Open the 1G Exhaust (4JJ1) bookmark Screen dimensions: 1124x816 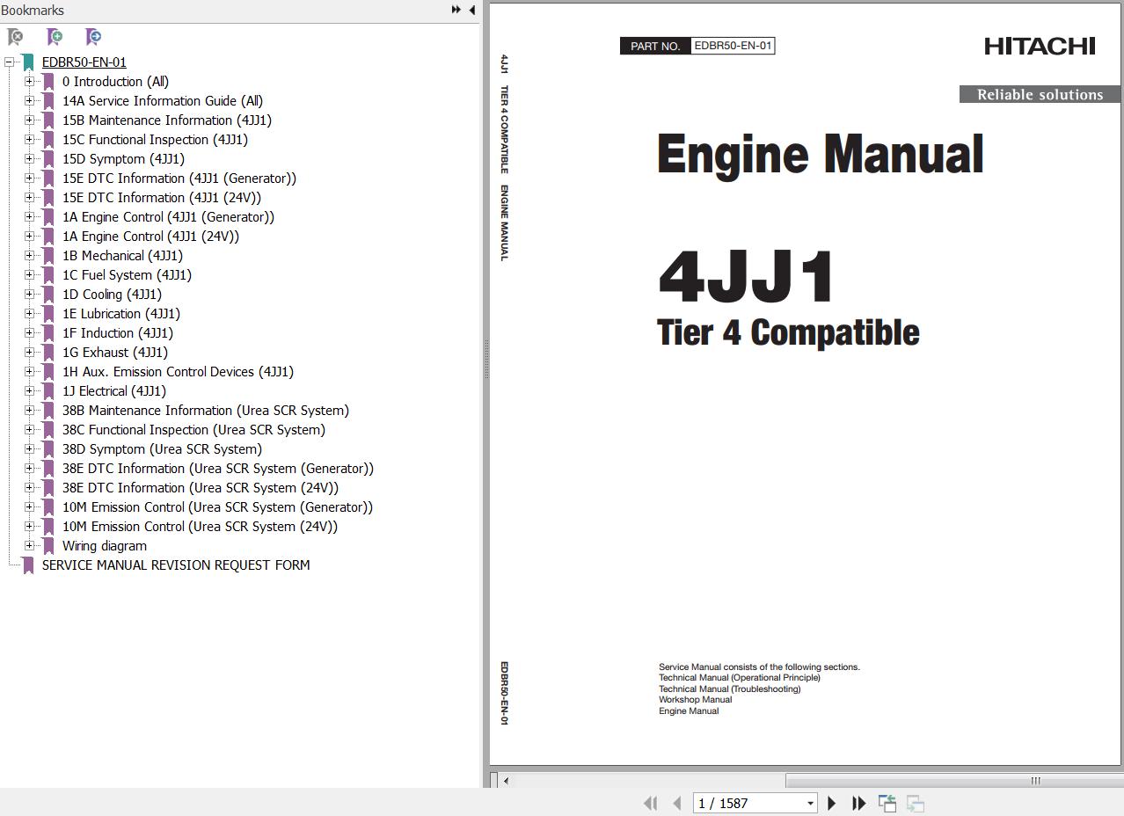[x=115, y=353]
